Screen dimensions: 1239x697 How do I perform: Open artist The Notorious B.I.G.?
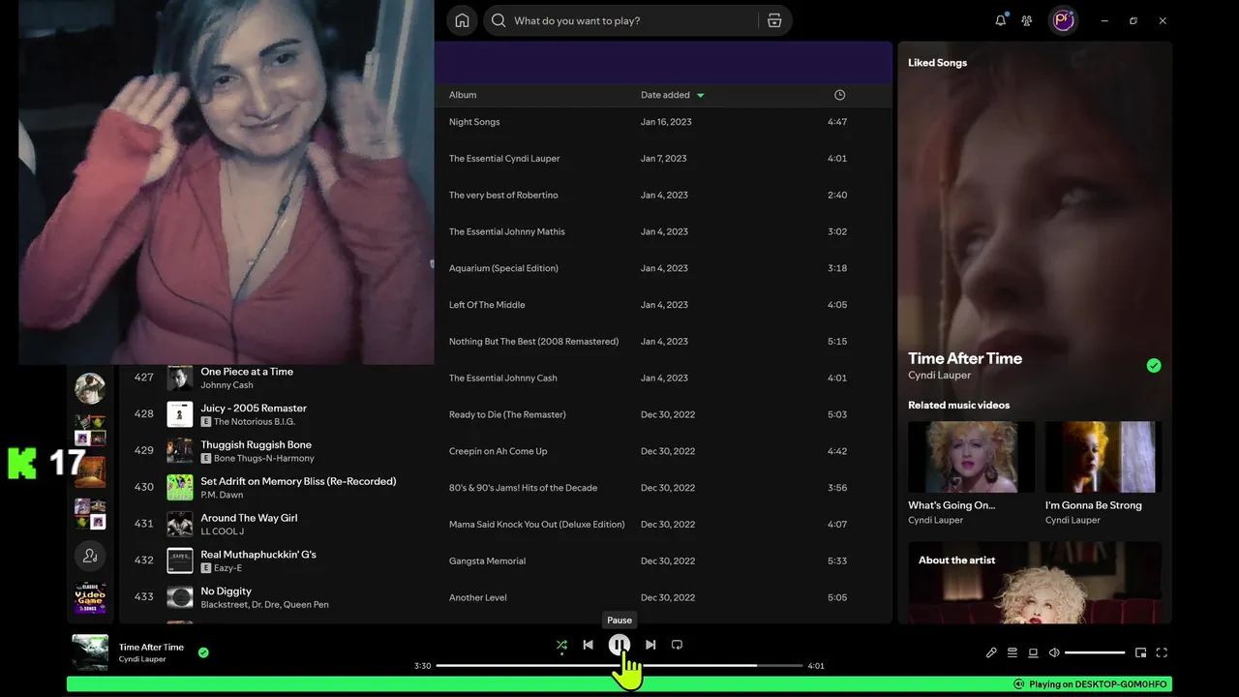[x=255, y=422]
